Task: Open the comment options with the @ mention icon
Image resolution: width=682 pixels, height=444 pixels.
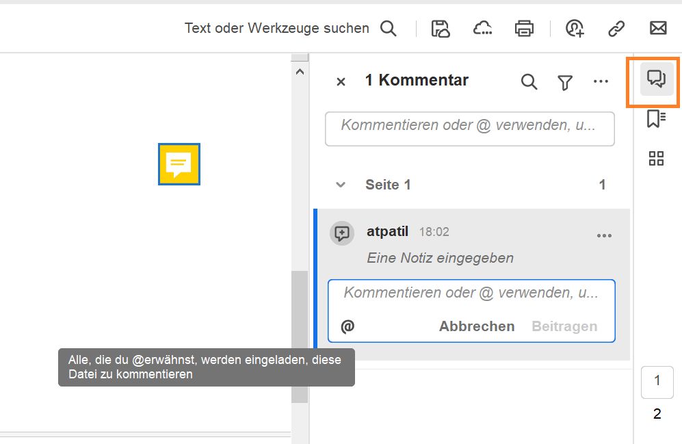Action: coord(347,326)
